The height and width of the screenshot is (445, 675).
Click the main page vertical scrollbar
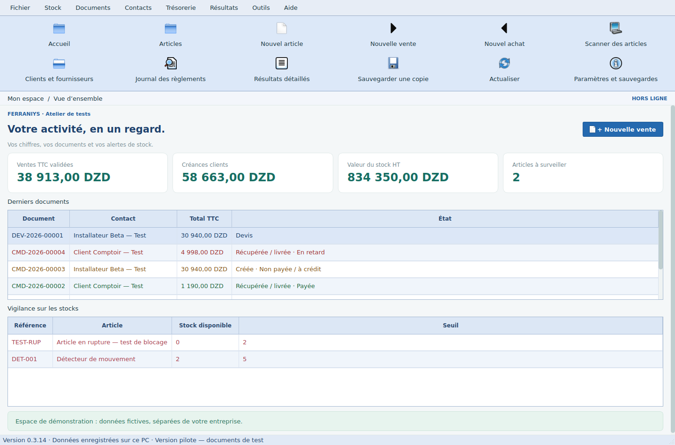[x=673, y=269]
